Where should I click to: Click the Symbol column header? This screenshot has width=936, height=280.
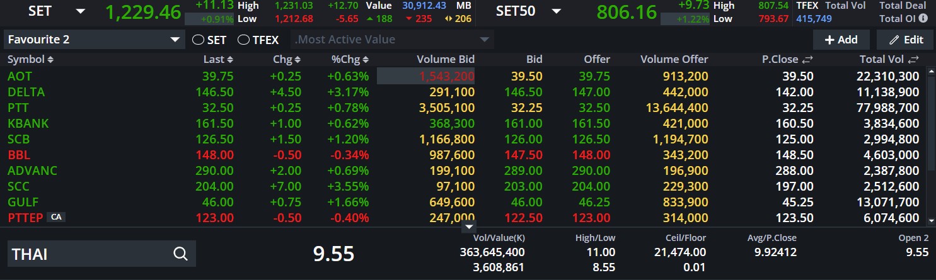click(x=26, y=59)
